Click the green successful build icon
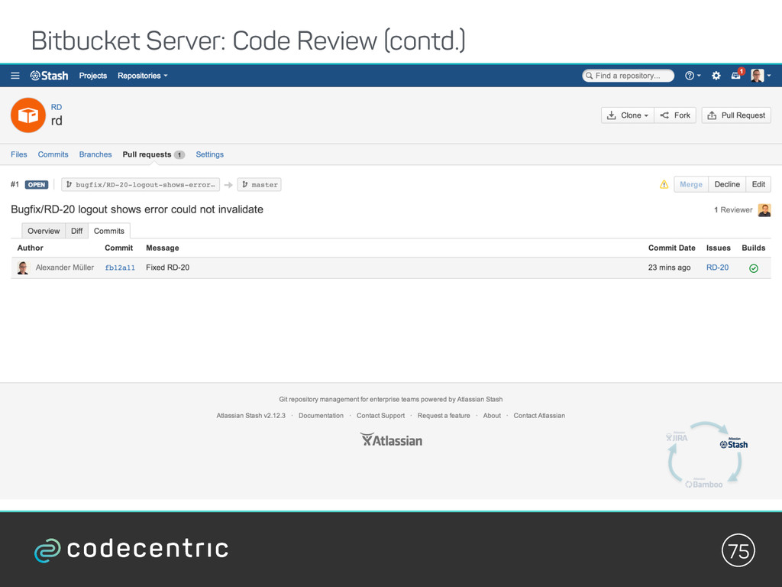782x587 pixels. pos(754,268)
